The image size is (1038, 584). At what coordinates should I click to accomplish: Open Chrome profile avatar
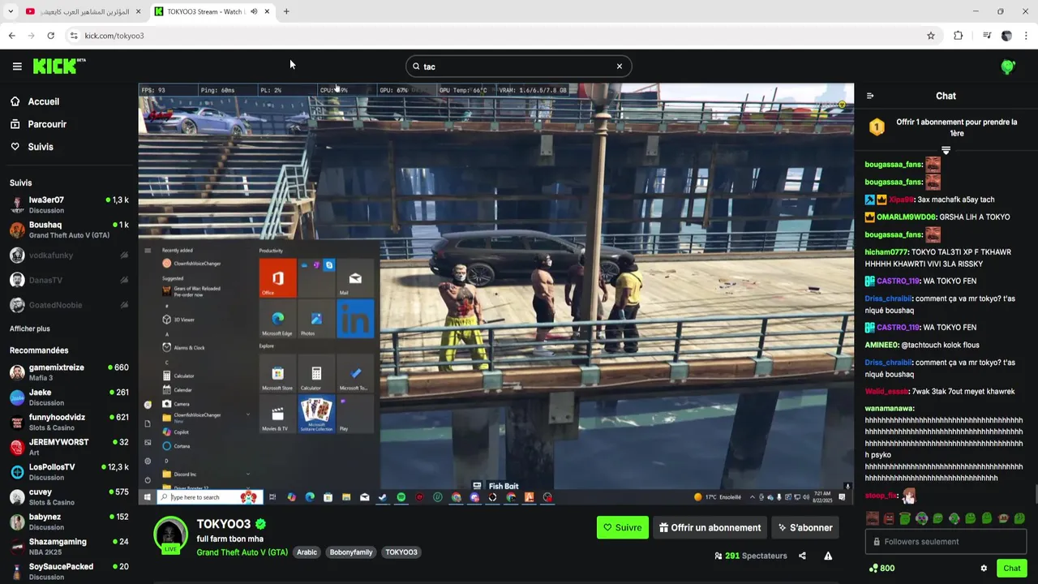click(x=1006, y=36)
